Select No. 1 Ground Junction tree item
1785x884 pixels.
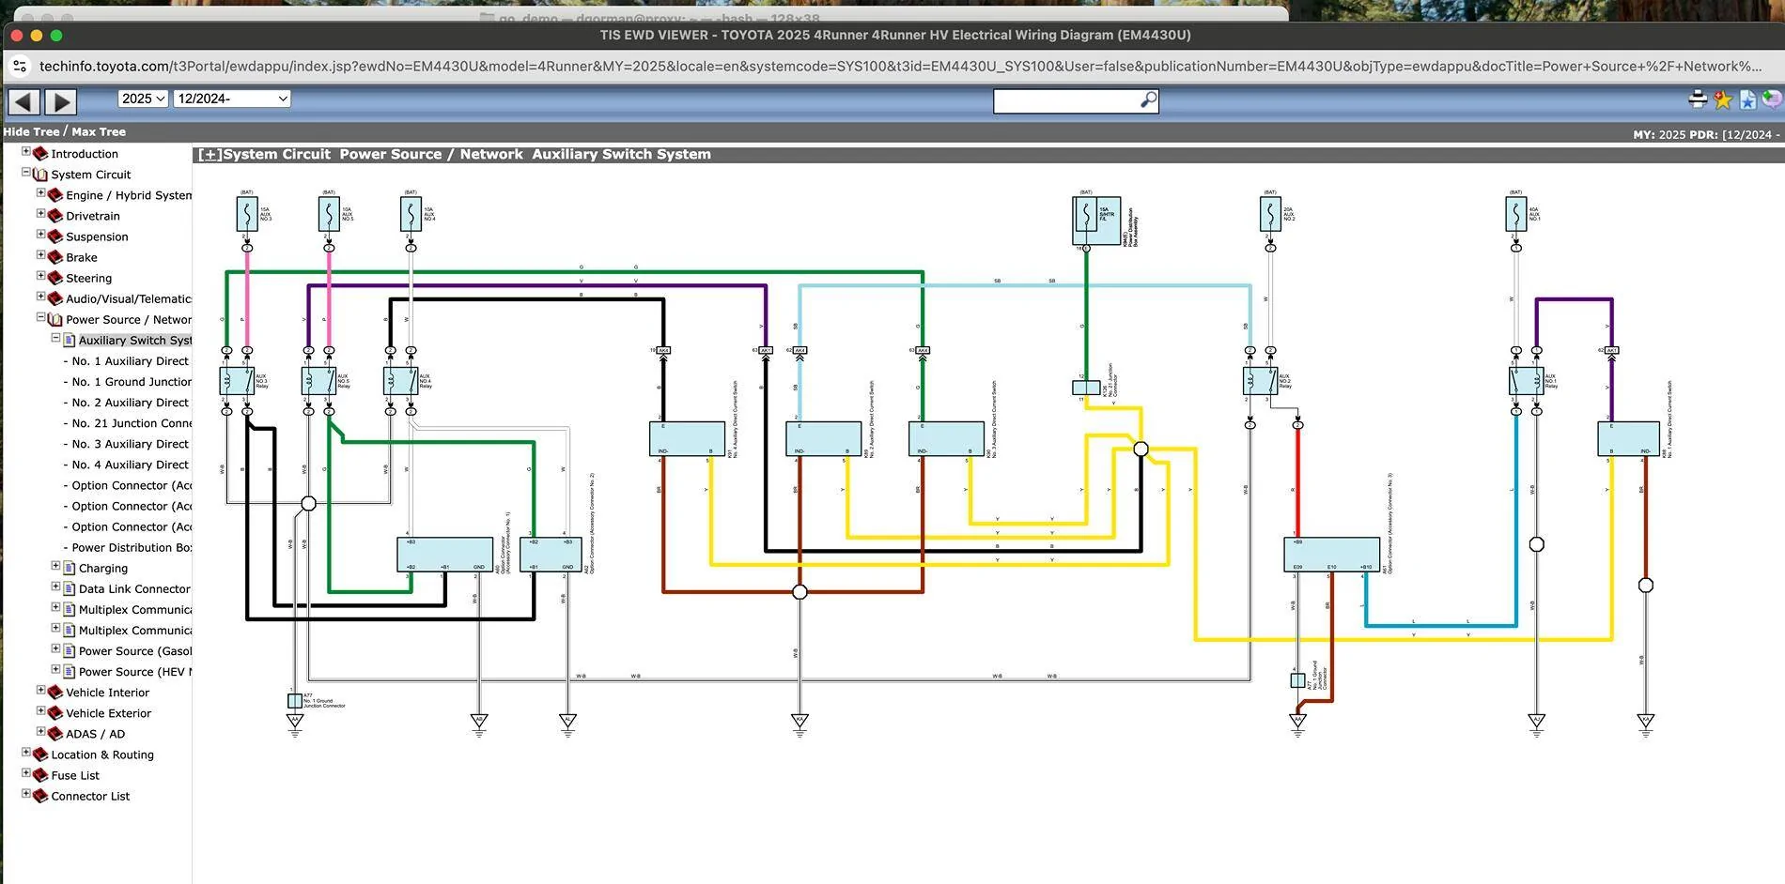pyautogui.click(x=132, y=382)
